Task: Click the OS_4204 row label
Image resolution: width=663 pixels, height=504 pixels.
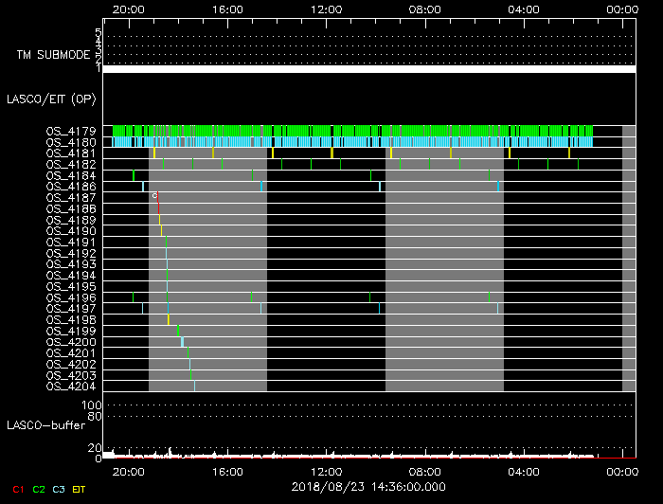Action: click(x=70, y=386)
